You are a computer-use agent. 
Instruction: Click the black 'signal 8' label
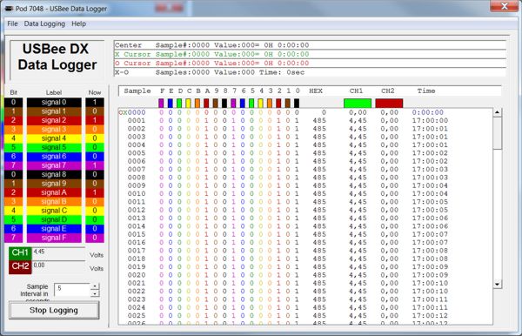click(54, 174)
